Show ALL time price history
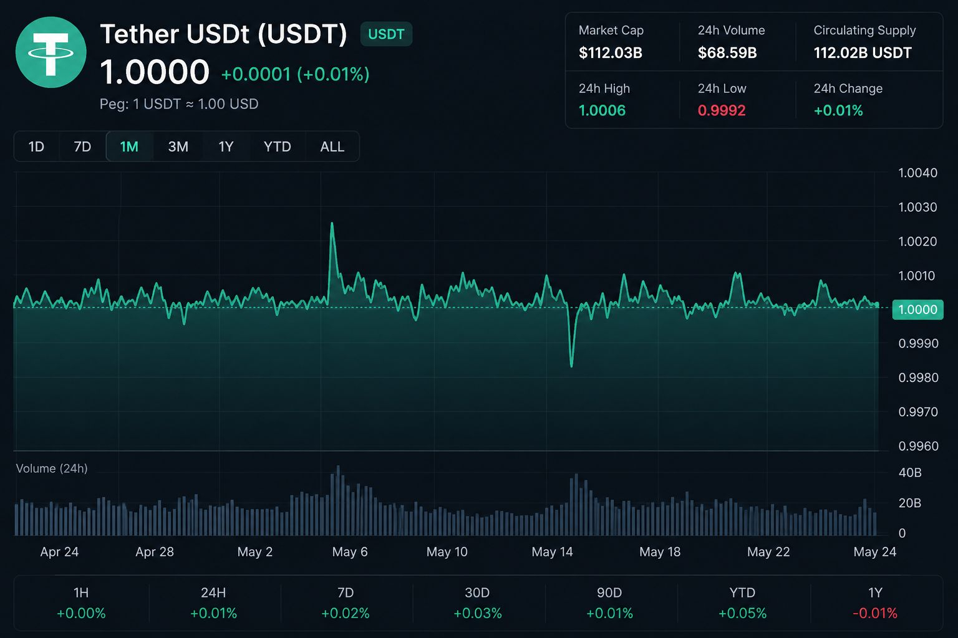The width and height of the screenshot is (958, 638). 332,146
